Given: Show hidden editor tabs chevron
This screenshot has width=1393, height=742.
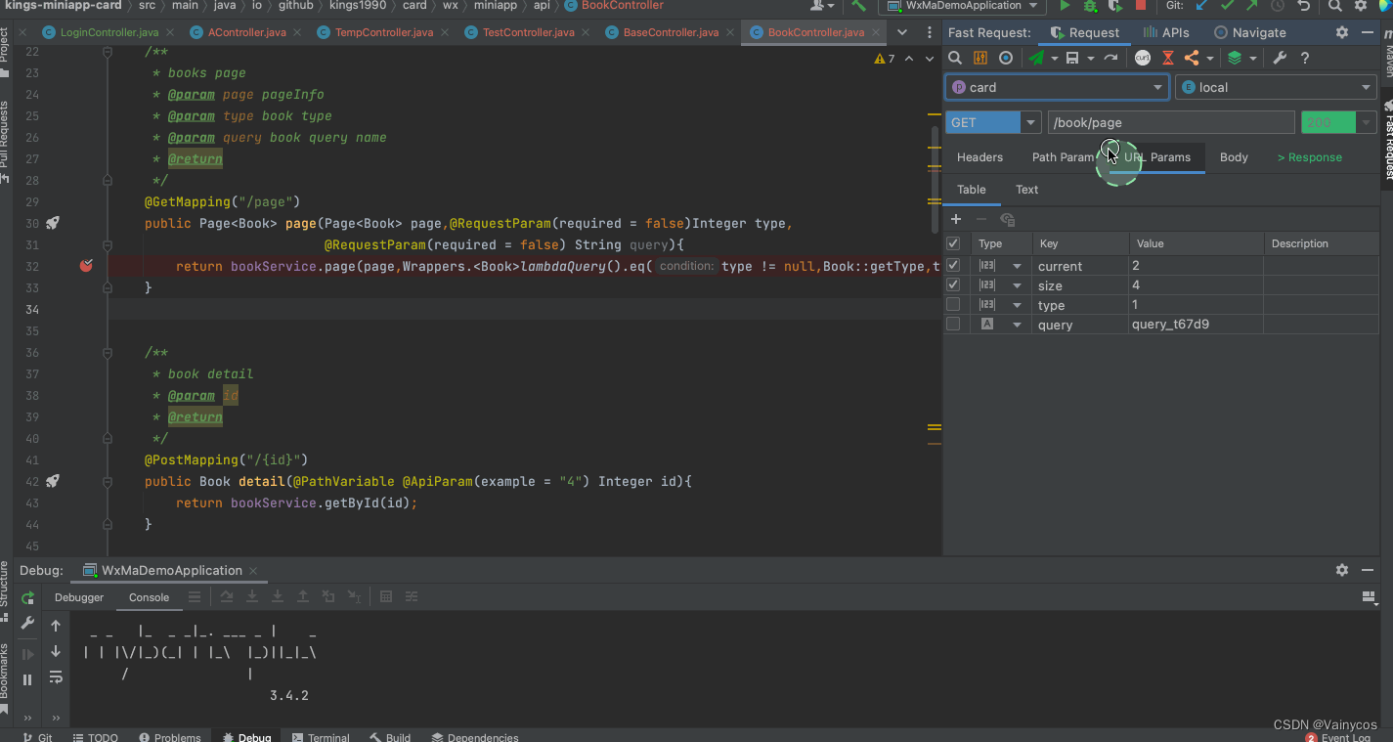Looking at the screenshot, I should pos(902,32).
